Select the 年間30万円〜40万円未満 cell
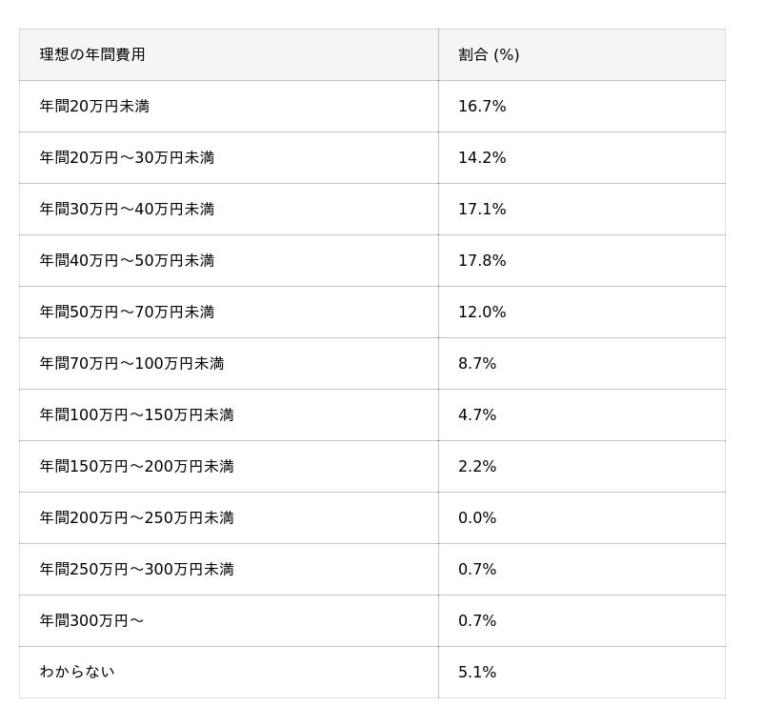Image resolution: width=762 pixels, height=727 pixels. 127,210
